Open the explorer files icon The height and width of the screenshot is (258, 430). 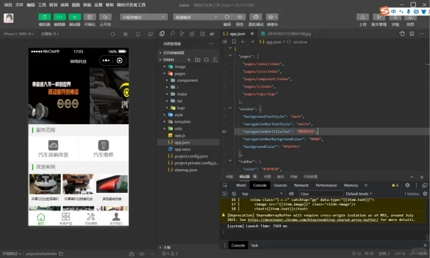162,33
